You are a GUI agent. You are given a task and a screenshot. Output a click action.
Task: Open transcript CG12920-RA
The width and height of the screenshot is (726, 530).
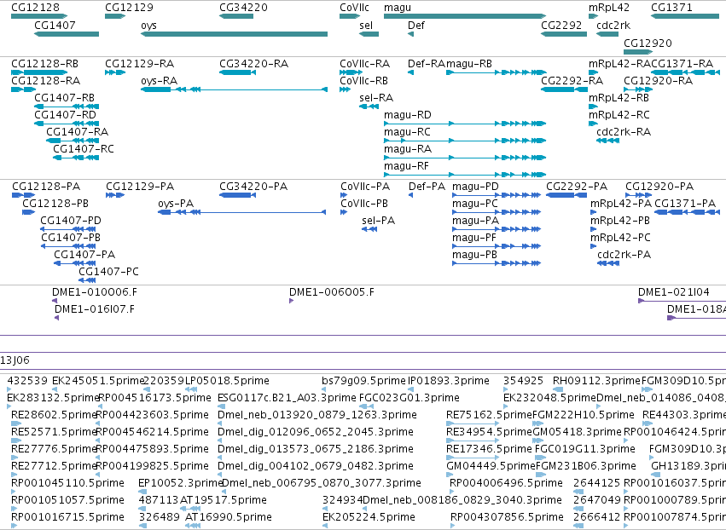click(659, 81)
